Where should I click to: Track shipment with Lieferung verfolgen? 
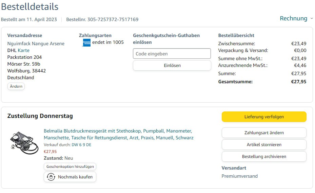(x=264, y=117)
